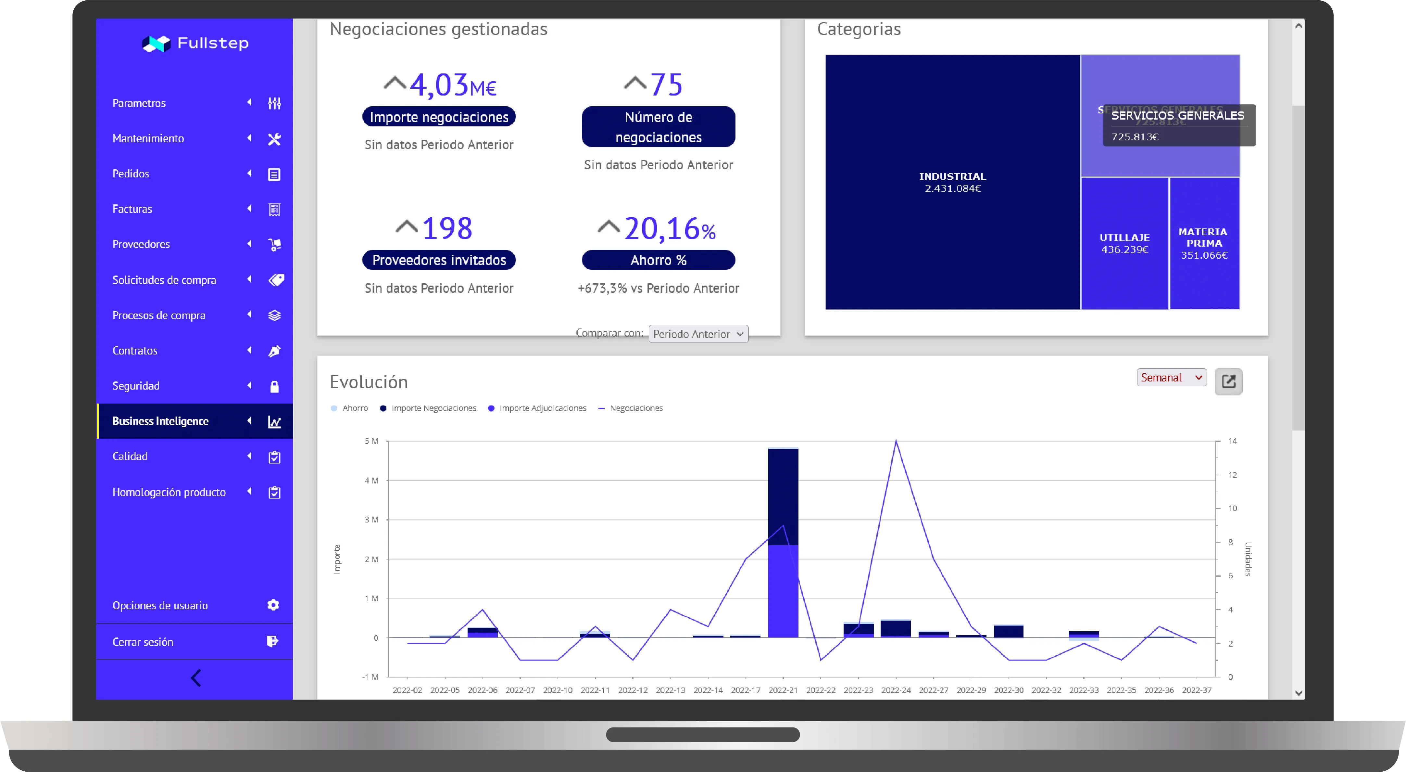Collapse sidebar with bottom left chevron
Image resolution: width=1406 pixels, height=772 pixels.
pyautogui.click(x=195, y=678)
